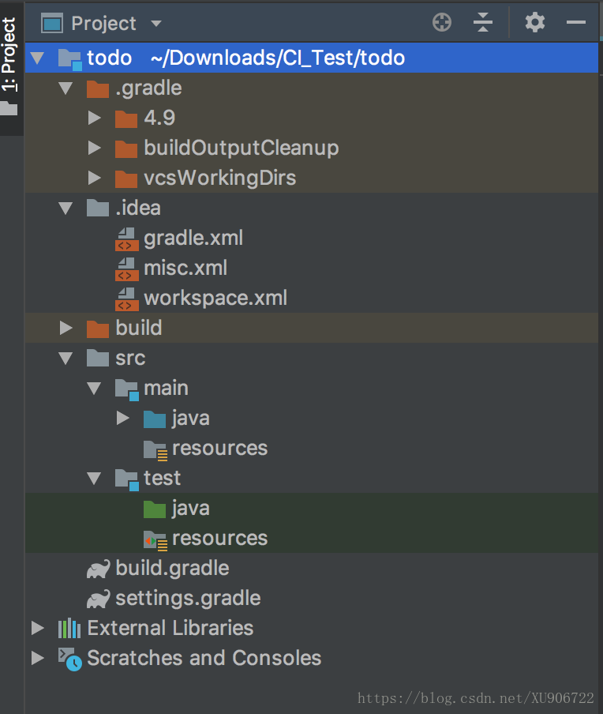Select vcsWorkingDirs in the tree
This screenshot has height=714, width=603.
pos(219,178)
